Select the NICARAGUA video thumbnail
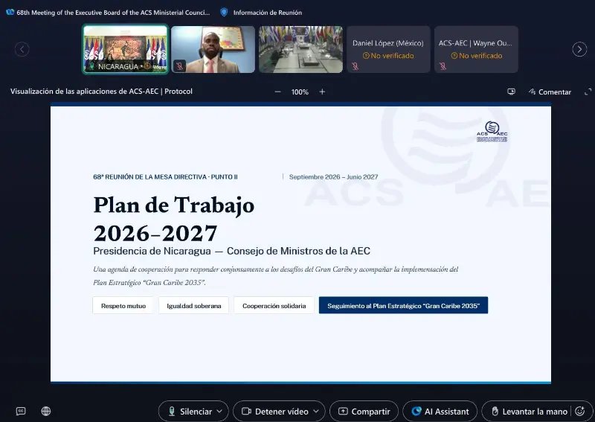595x422 pixels. 126,49
